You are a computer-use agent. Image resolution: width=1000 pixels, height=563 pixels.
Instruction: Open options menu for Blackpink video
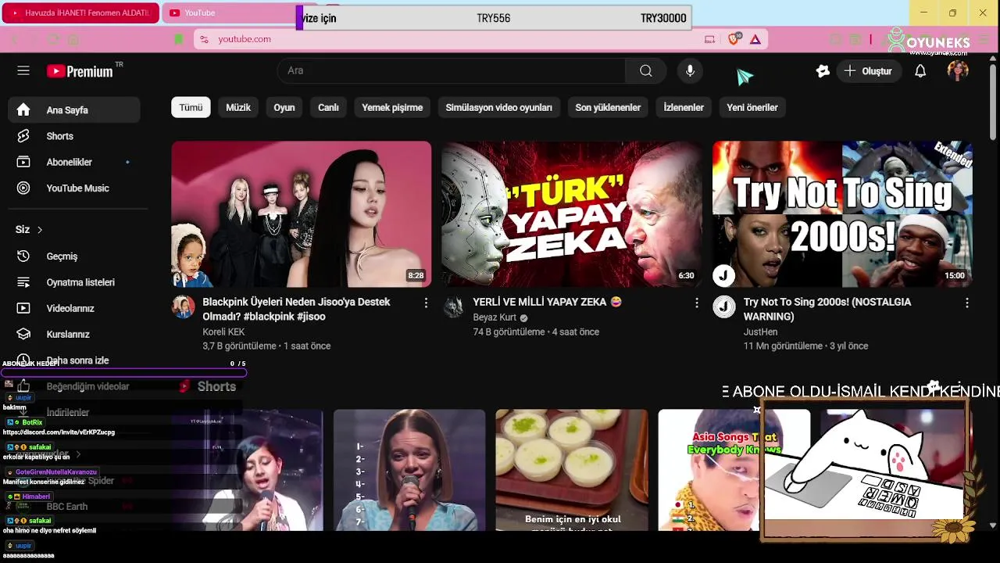[426, 303]
